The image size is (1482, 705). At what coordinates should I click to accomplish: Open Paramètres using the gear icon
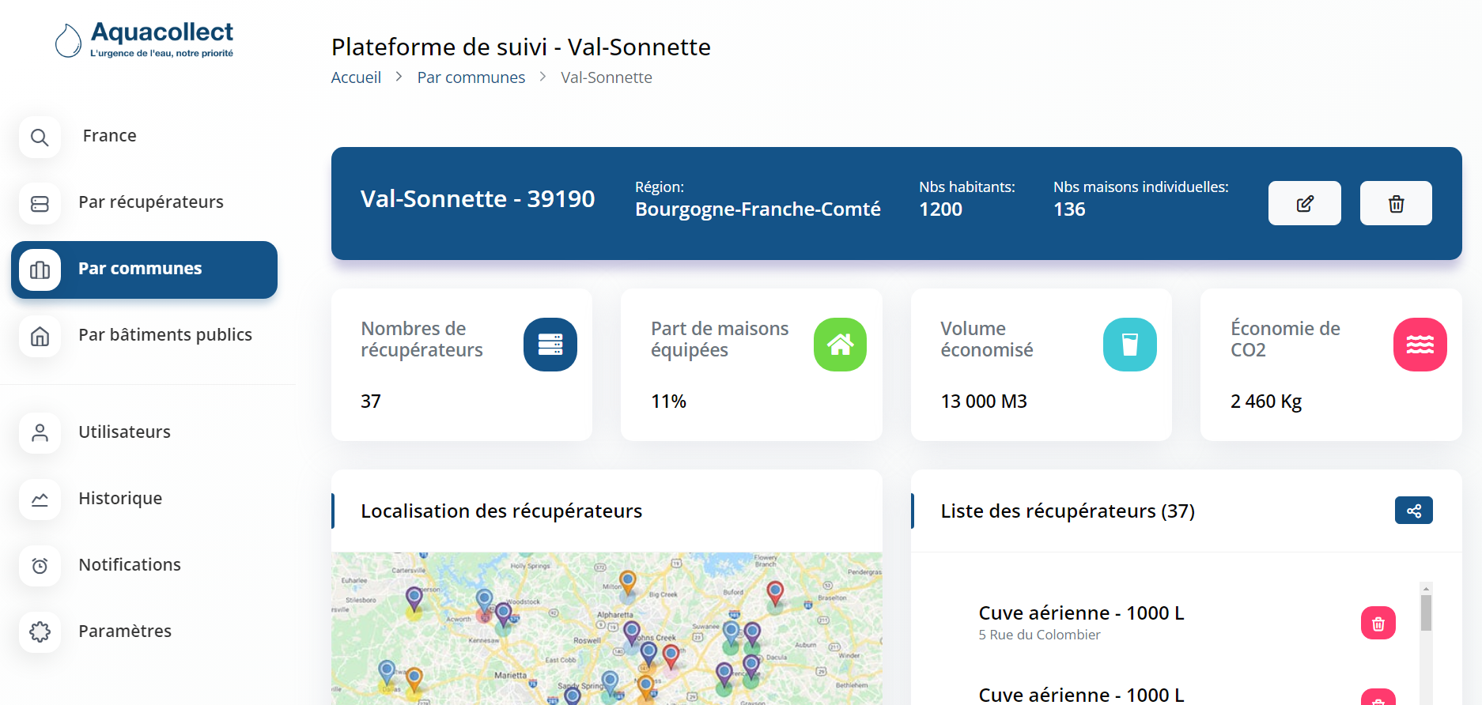pyautogui.click(x=40, y=632)
